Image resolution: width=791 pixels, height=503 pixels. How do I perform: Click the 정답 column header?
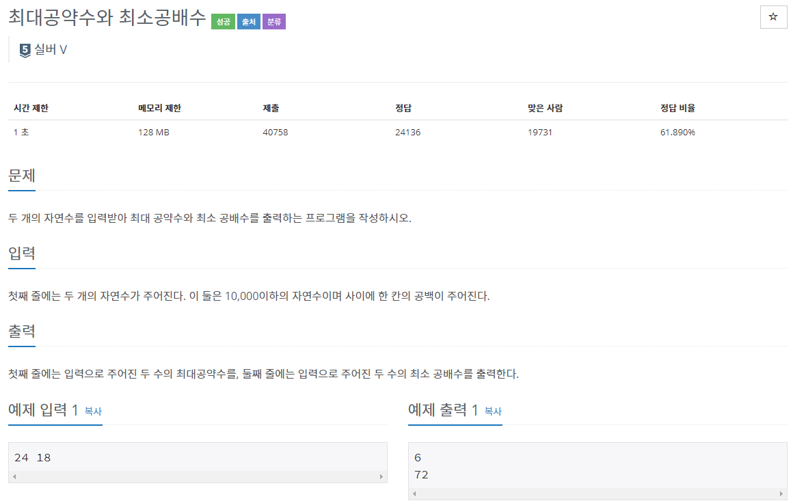coord(403,108)
